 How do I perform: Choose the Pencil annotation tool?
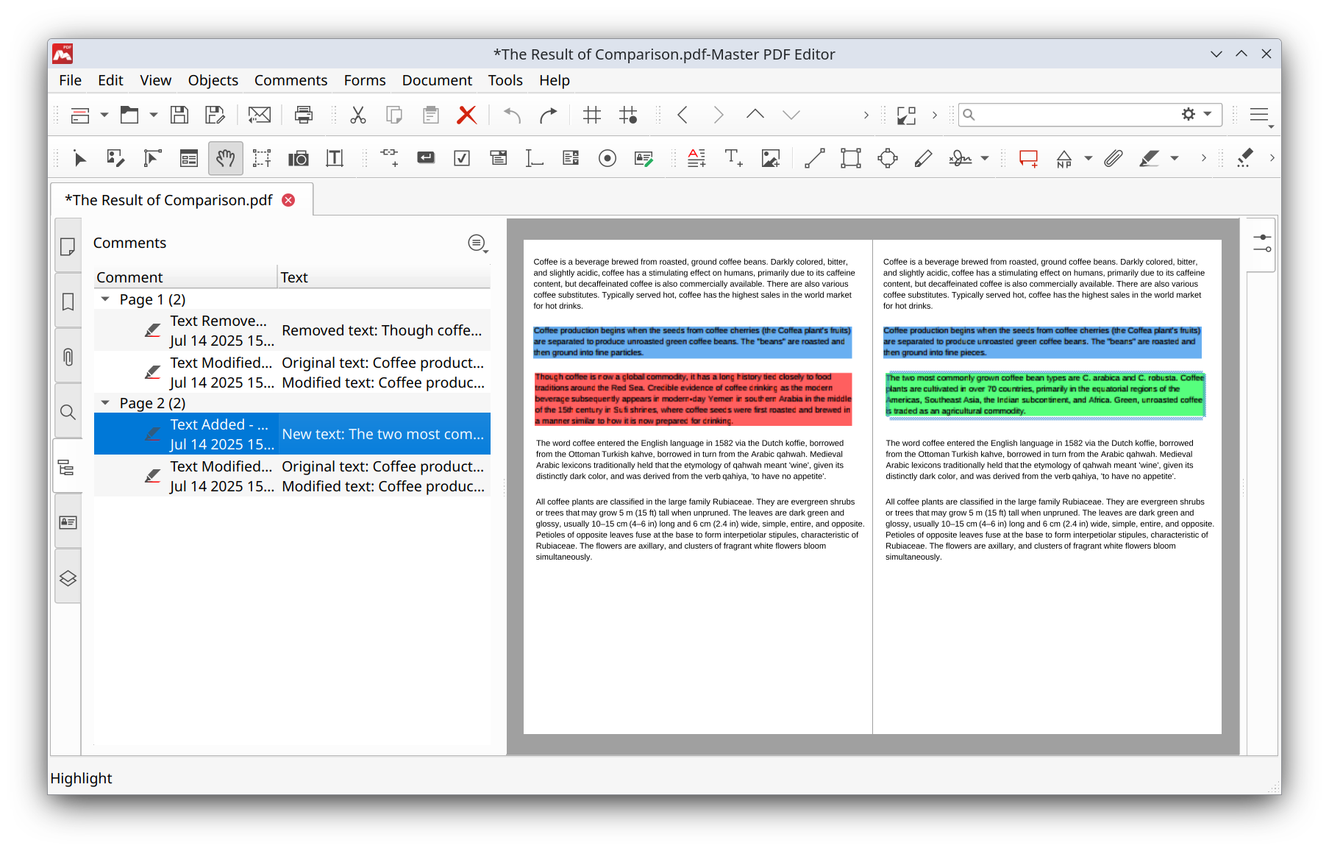[924, 158]
